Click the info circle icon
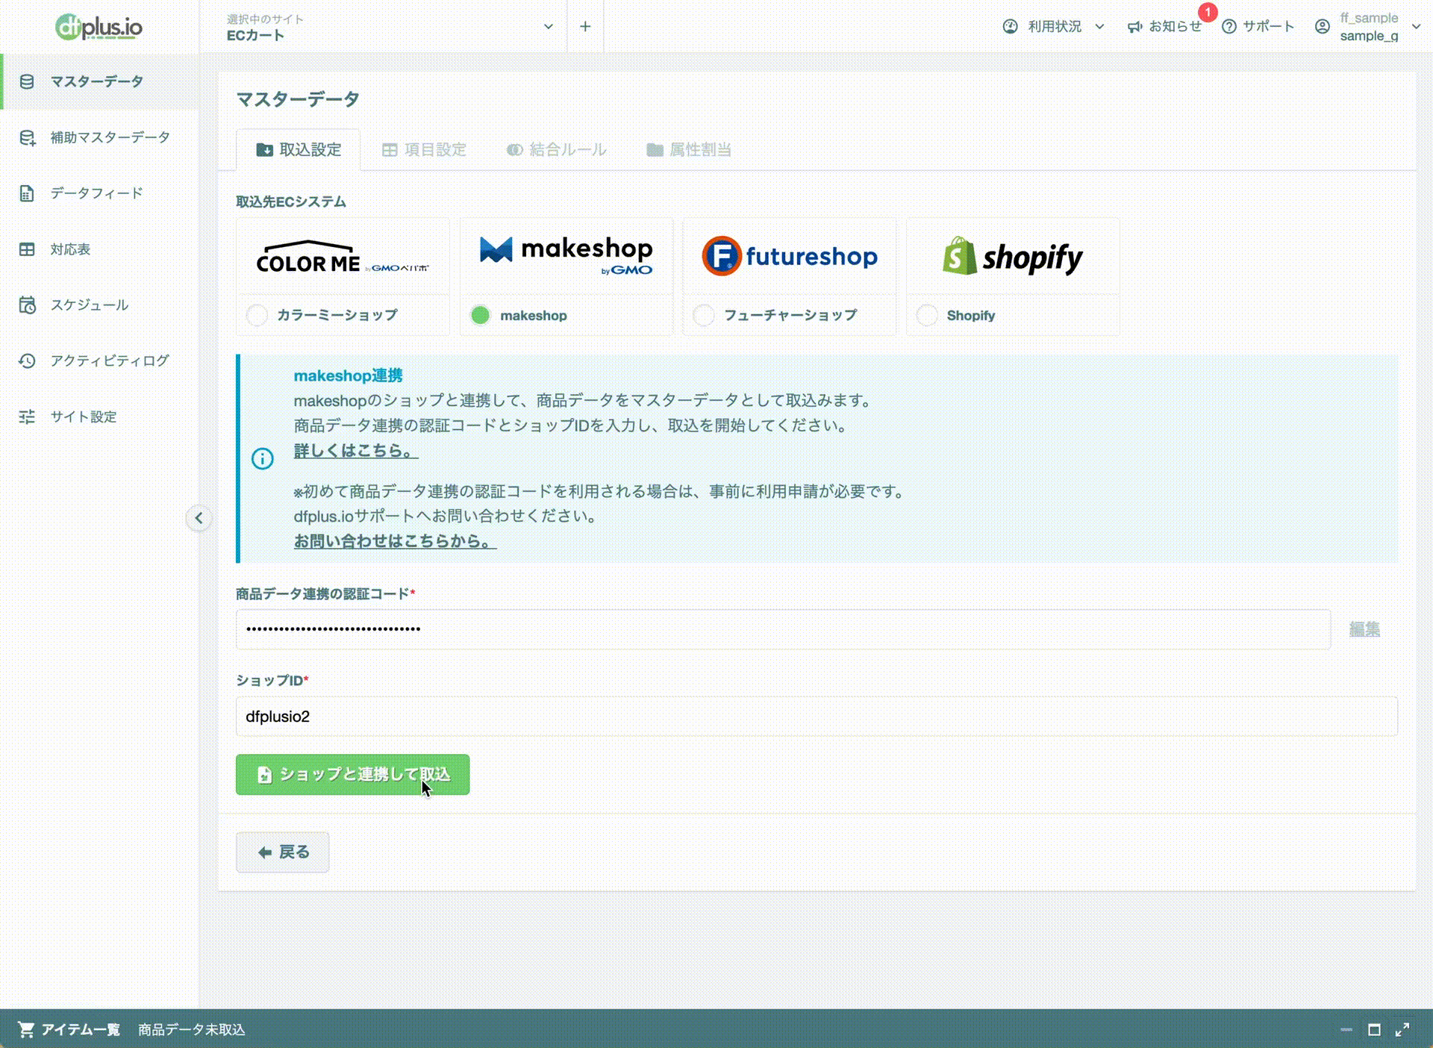The width and height of the screenshot is (1433, 1048). pos(263,458)
